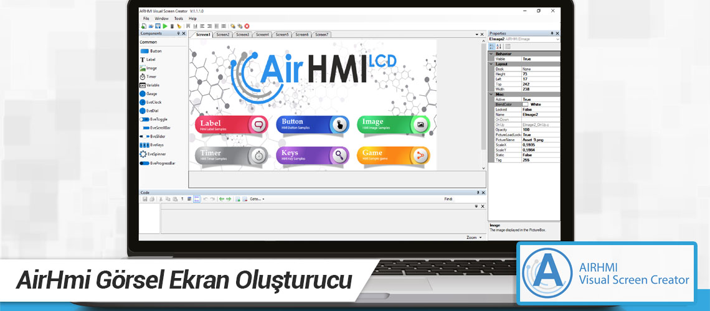Open the File menu
The height and width of the screenshot is (311, 710).
pos(146,19)
